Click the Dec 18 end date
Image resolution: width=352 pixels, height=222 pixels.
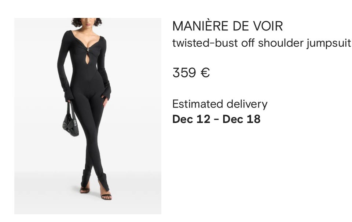coord(241,119)
